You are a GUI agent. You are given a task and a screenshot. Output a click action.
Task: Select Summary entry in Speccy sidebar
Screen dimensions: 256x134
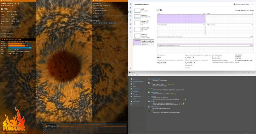point(136,79)
